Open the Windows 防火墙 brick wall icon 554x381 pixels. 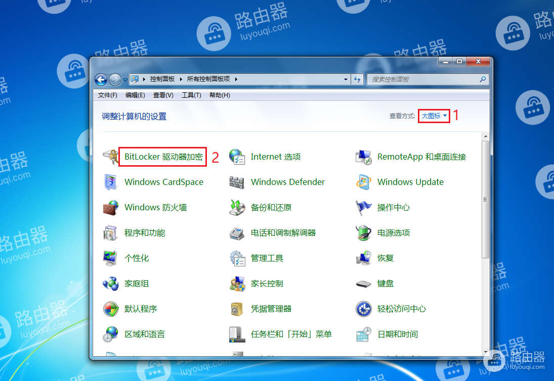point(111,208)
